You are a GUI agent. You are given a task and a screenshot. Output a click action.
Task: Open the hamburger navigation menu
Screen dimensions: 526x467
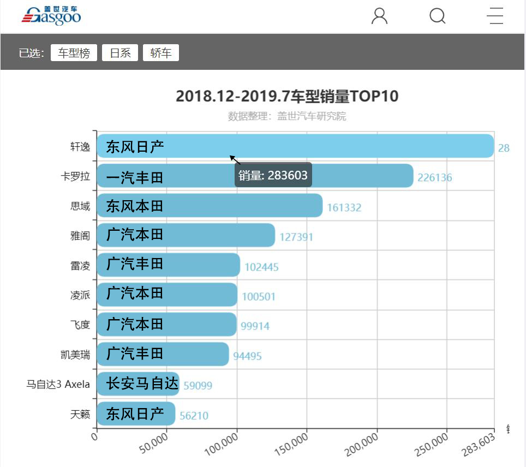(x=494, y=16)
